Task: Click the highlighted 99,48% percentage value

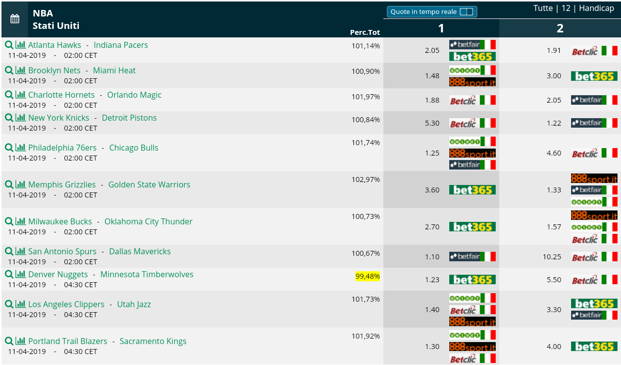Action: coord(368,276)
